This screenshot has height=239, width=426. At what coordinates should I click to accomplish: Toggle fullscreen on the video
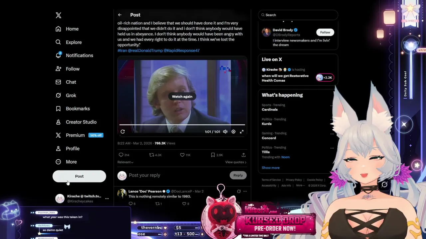click(x=242, y=132)
